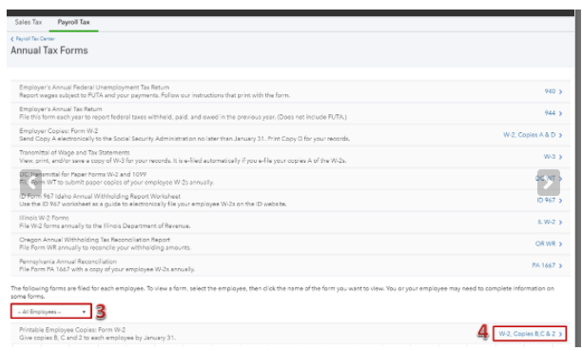
Task: Click Oregon Annual Withholding Tax Reconciliation Report
Action: (95, 240)
